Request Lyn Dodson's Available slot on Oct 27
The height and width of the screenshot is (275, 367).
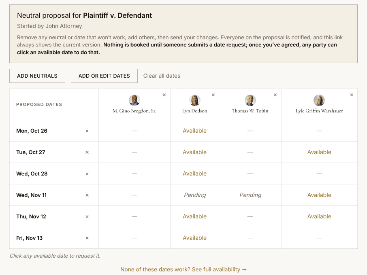(x=195, y=152)
